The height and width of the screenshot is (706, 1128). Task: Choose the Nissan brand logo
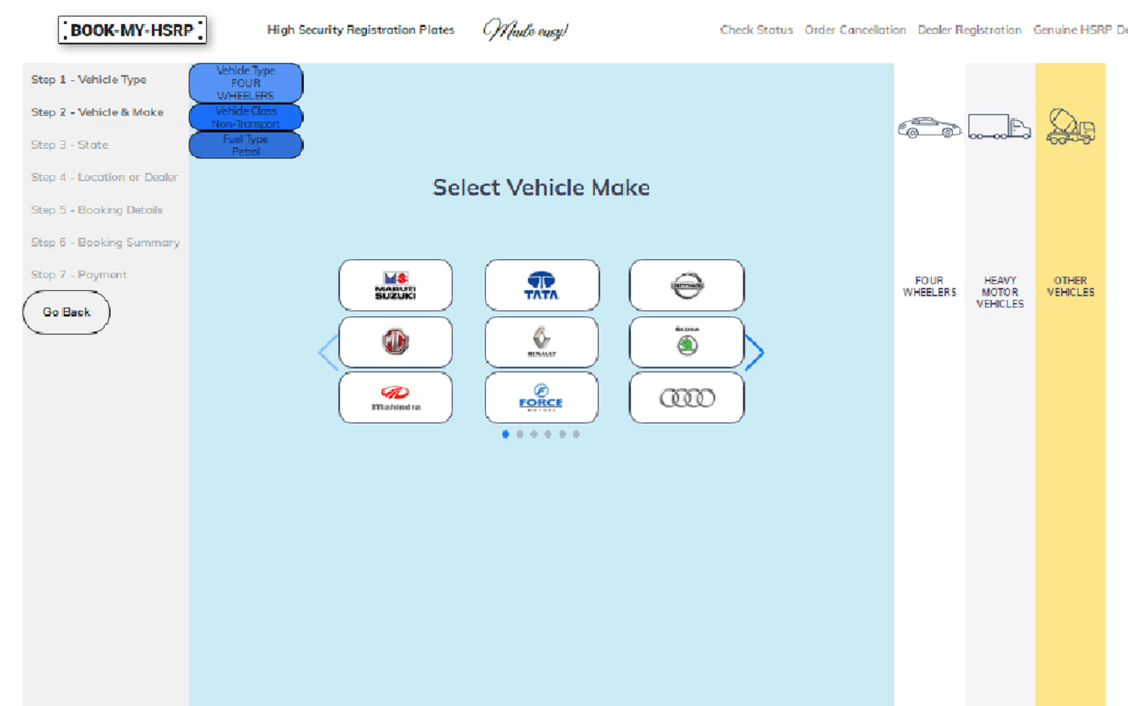pyautogui.click(x=686, y=286)
